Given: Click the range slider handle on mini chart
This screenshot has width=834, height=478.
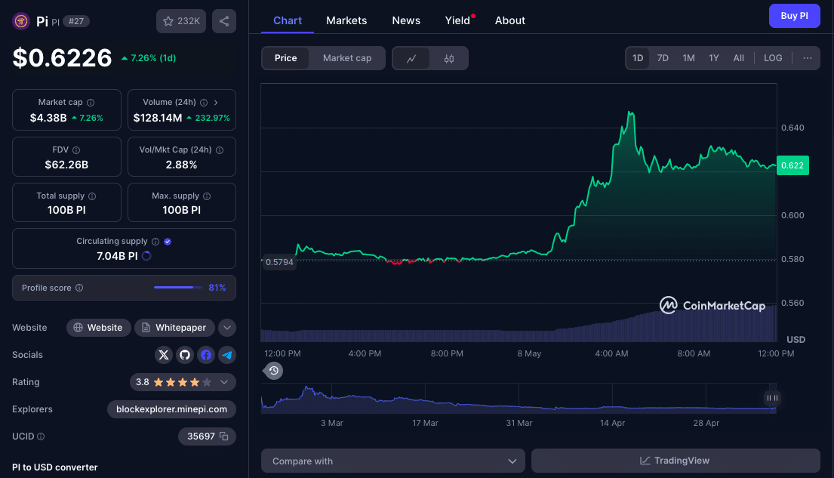Looking at the screenshot, I should click(771, 398).
